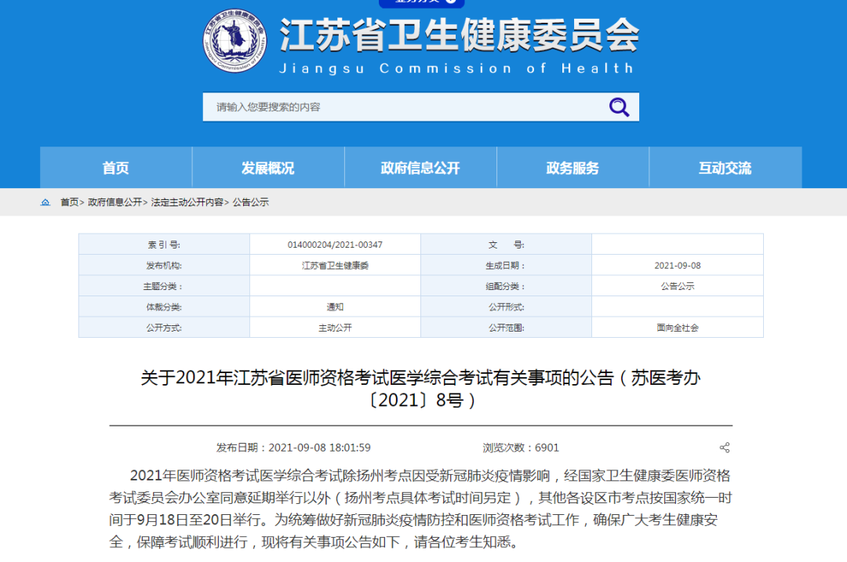Viewport: 847px width, 562px height.
Task: Click the 组配分类 label cell
Action: click(x=506, y=286)
